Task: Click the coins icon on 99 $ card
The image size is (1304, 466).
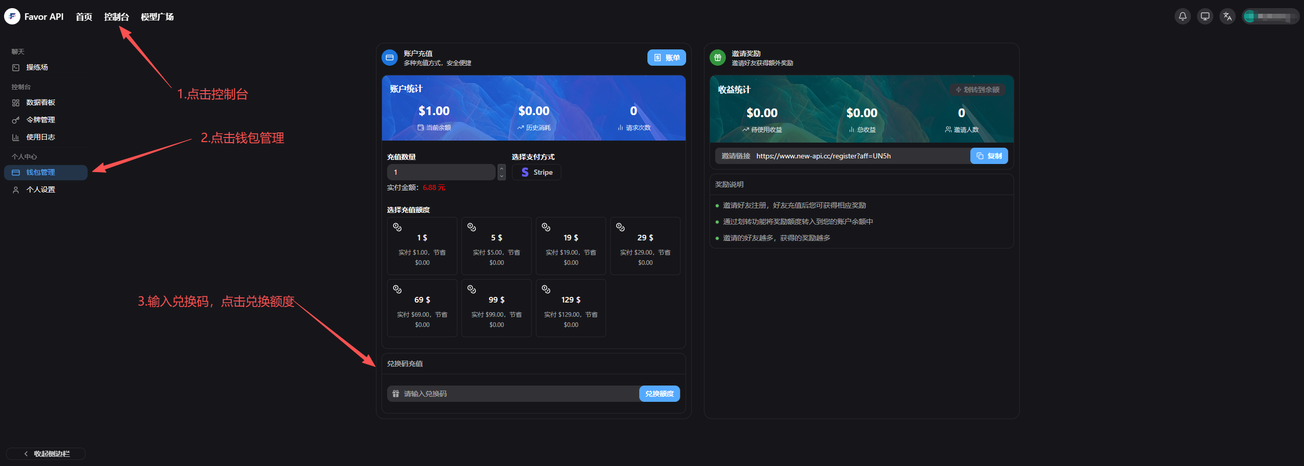Action: coord(472,289)
